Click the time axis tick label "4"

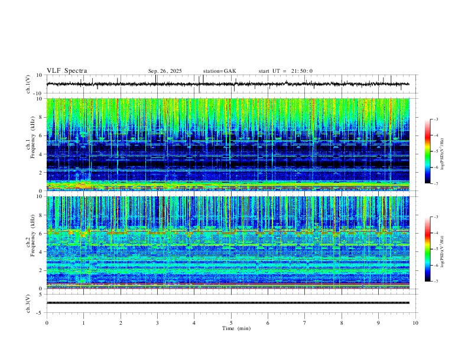194,323
